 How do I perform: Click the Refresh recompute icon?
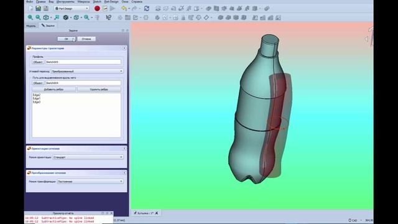(x=147, y=8)
